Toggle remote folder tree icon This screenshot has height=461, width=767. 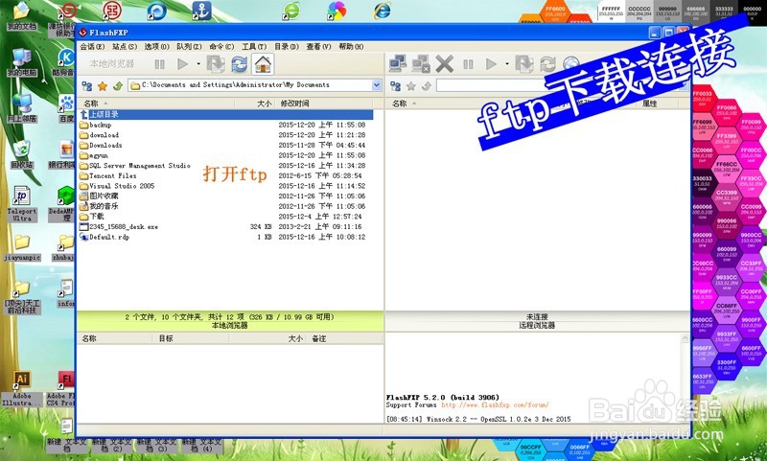[396, 86]
